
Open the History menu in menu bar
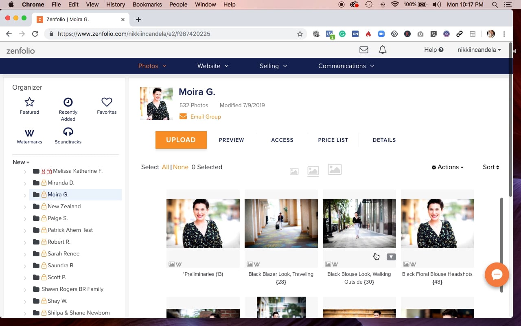[x=116, y=4]
